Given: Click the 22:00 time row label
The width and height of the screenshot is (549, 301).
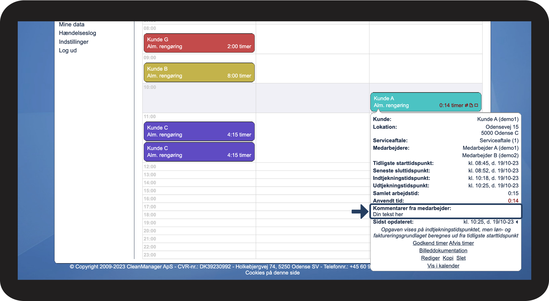Looking at the screenshot, I should [x=150, y=247].
